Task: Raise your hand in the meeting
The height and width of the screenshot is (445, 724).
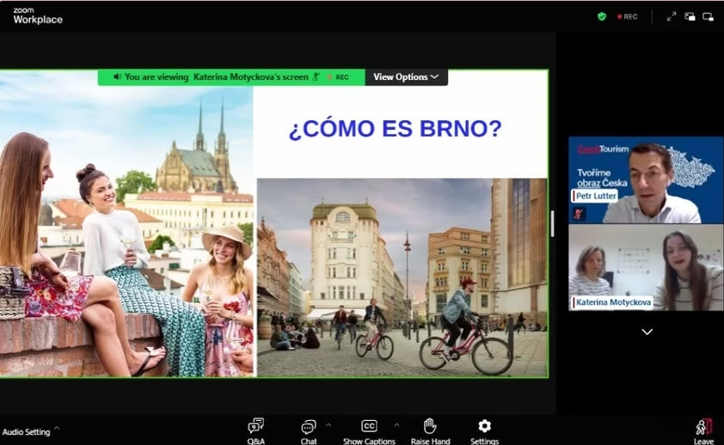Action: pos(430,430)
